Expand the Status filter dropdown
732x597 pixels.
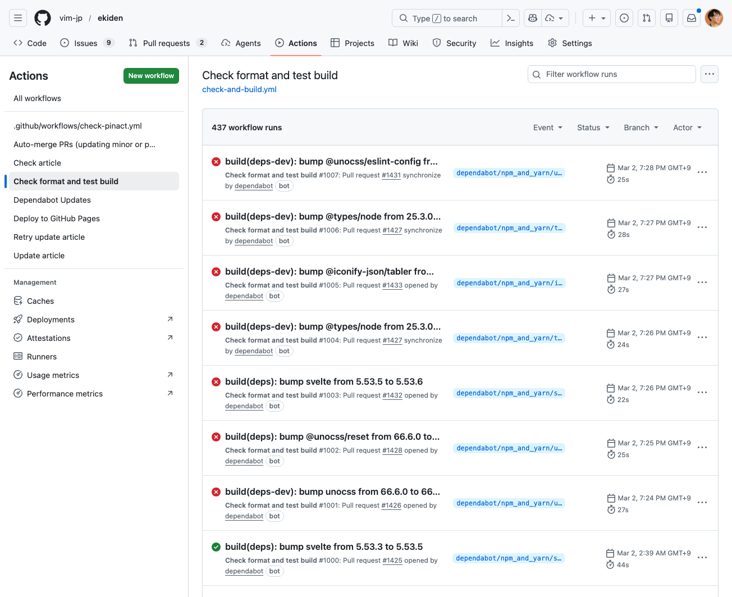pyautogui.click(x=593, y=127)
